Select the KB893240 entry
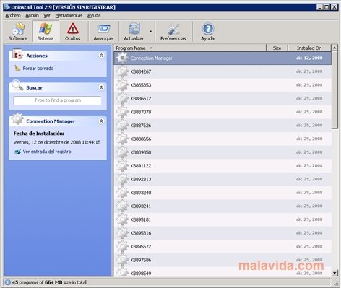The height and width of the screenshot is (288, 341). (223, 193)
